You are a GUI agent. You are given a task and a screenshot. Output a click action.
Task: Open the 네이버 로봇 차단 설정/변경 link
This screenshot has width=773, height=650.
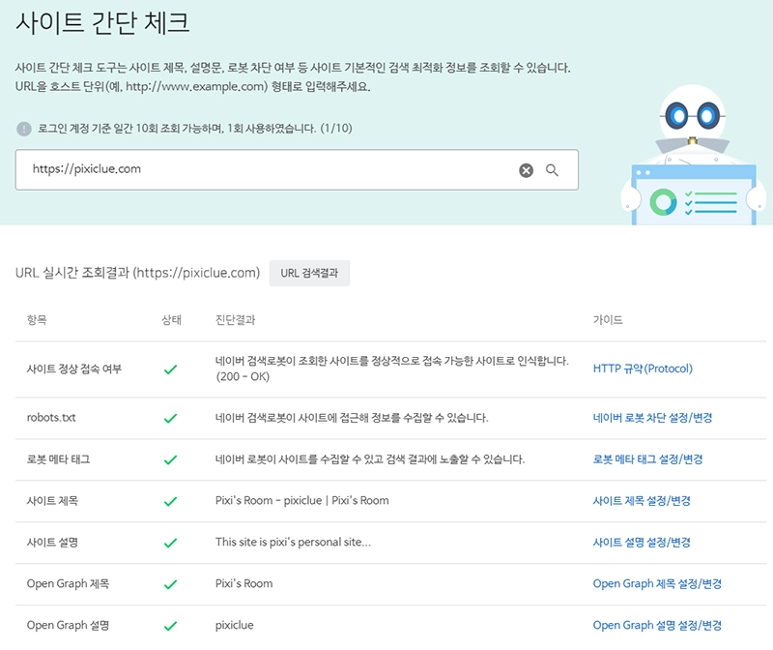pos(653,418)
